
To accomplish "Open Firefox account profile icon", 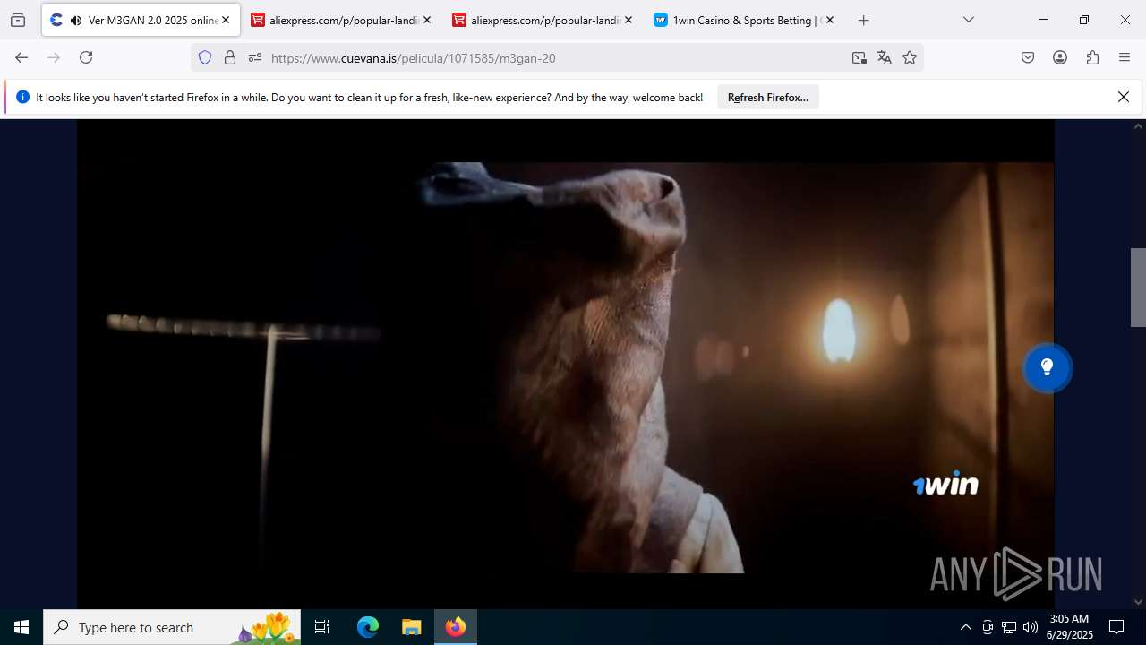I will (x=1060, y=57).
